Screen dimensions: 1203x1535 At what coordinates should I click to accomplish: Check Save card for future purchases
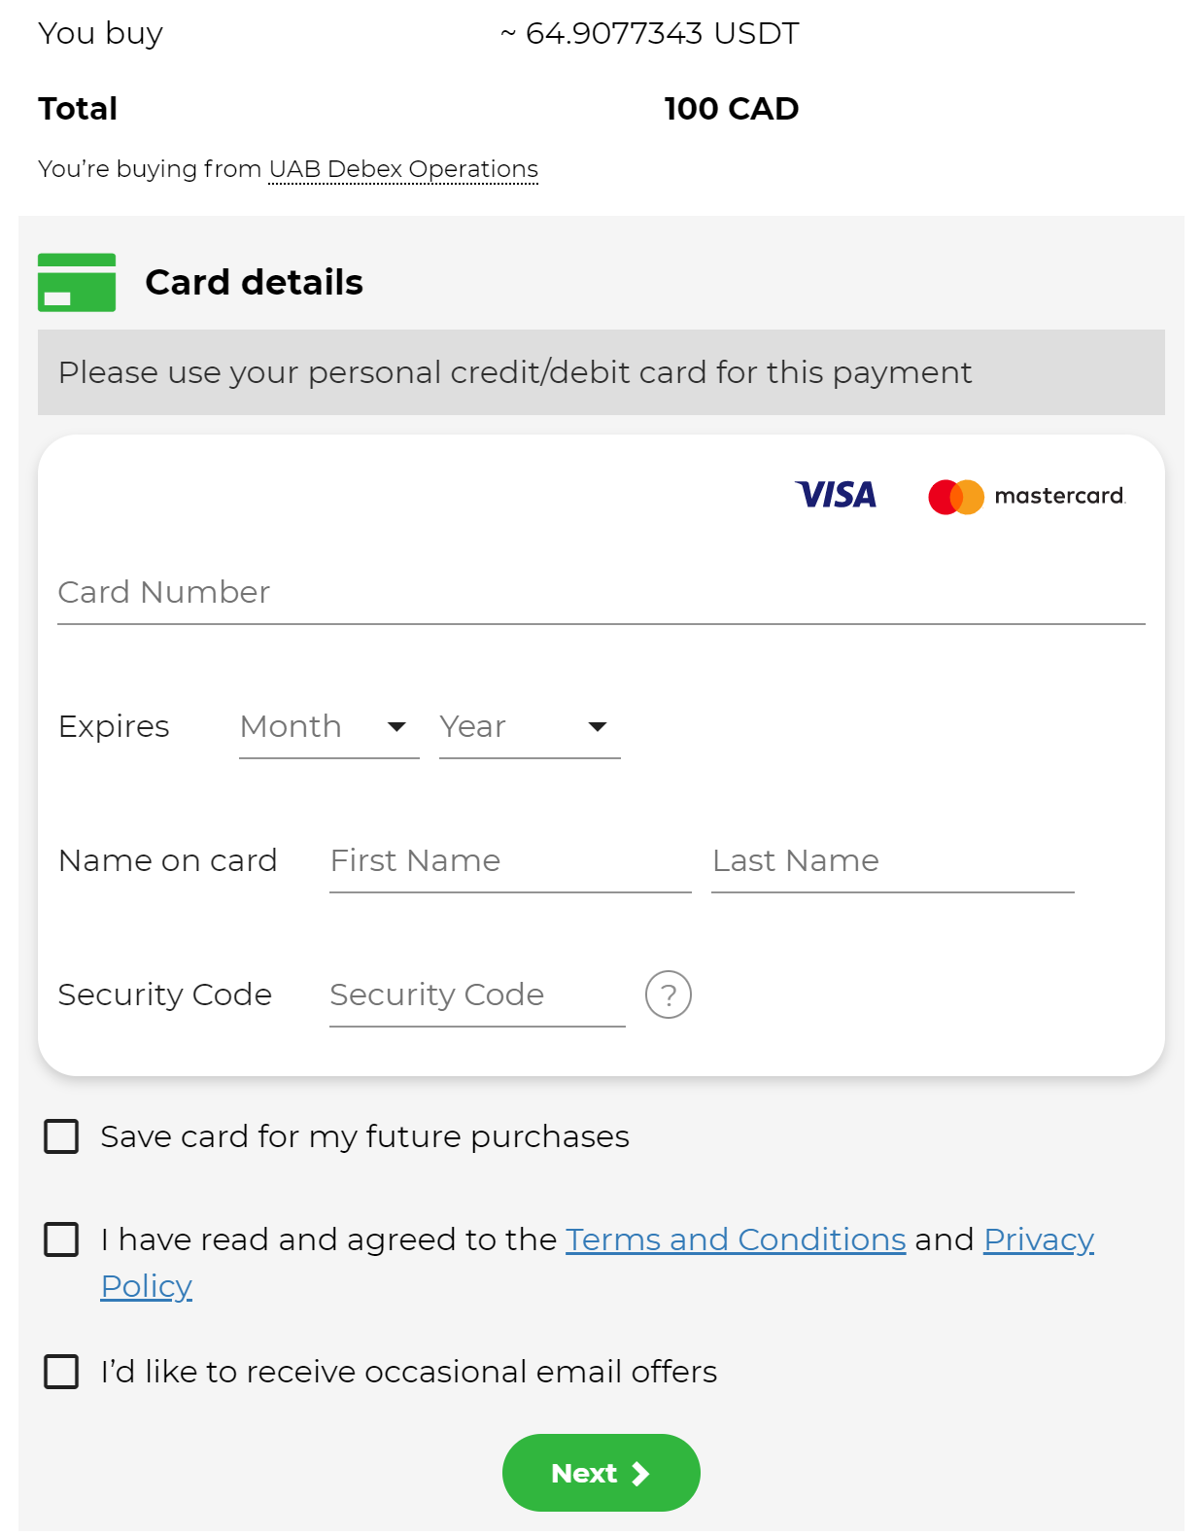pyautogui.click(x=61, y=1136)
